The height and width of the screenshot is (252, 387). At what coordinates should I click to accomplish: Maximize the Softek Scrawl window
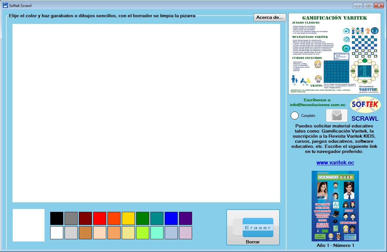click(x=369, y=5)
